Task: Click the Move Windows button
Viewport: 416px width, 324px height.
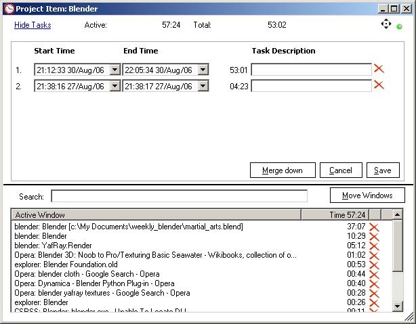Action: coord(367,195)
